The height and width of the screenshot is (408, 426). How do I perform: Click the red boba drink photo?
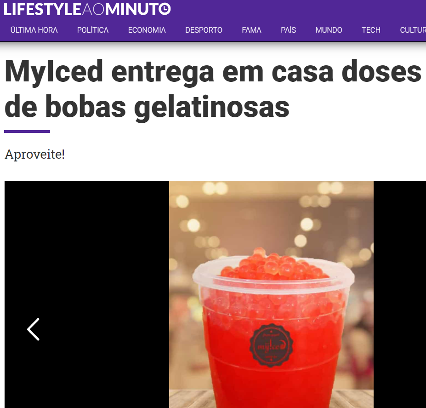(271, 294)
